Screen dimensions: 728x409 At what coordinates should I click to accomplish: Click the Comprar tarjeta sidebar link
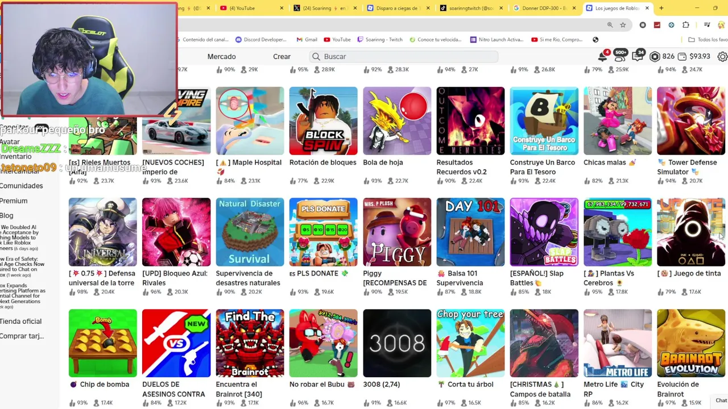tap(22, 336)
